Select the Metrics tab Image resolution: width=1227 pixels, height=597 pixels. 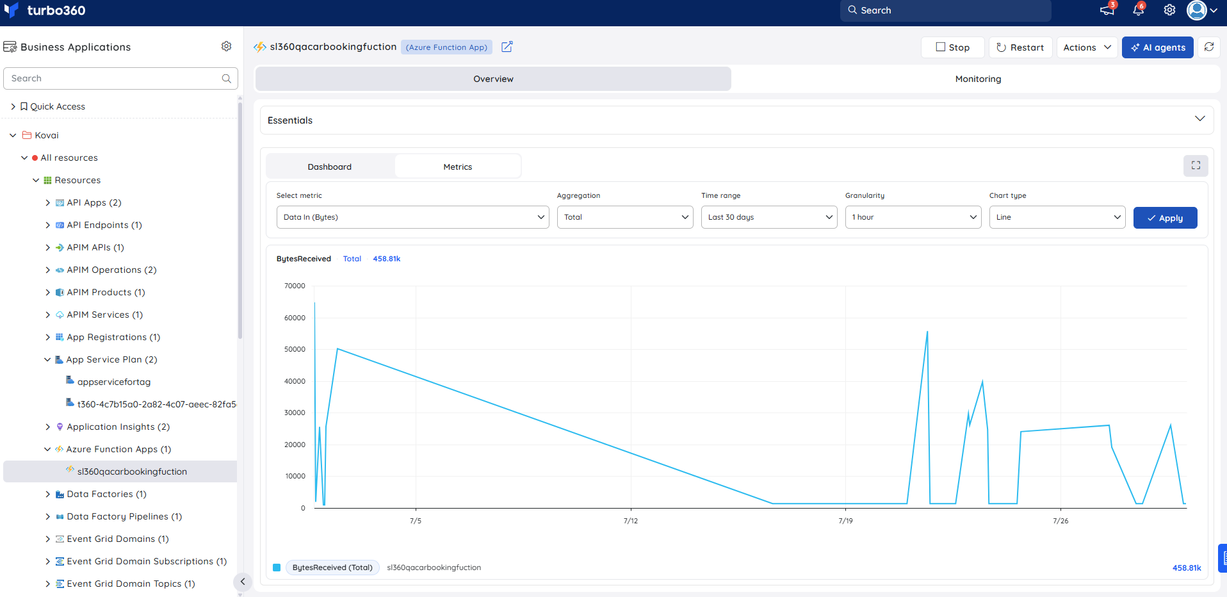[x=458, y=167]
